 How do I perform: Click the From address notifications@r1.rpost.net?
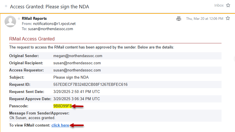point(54,24)
